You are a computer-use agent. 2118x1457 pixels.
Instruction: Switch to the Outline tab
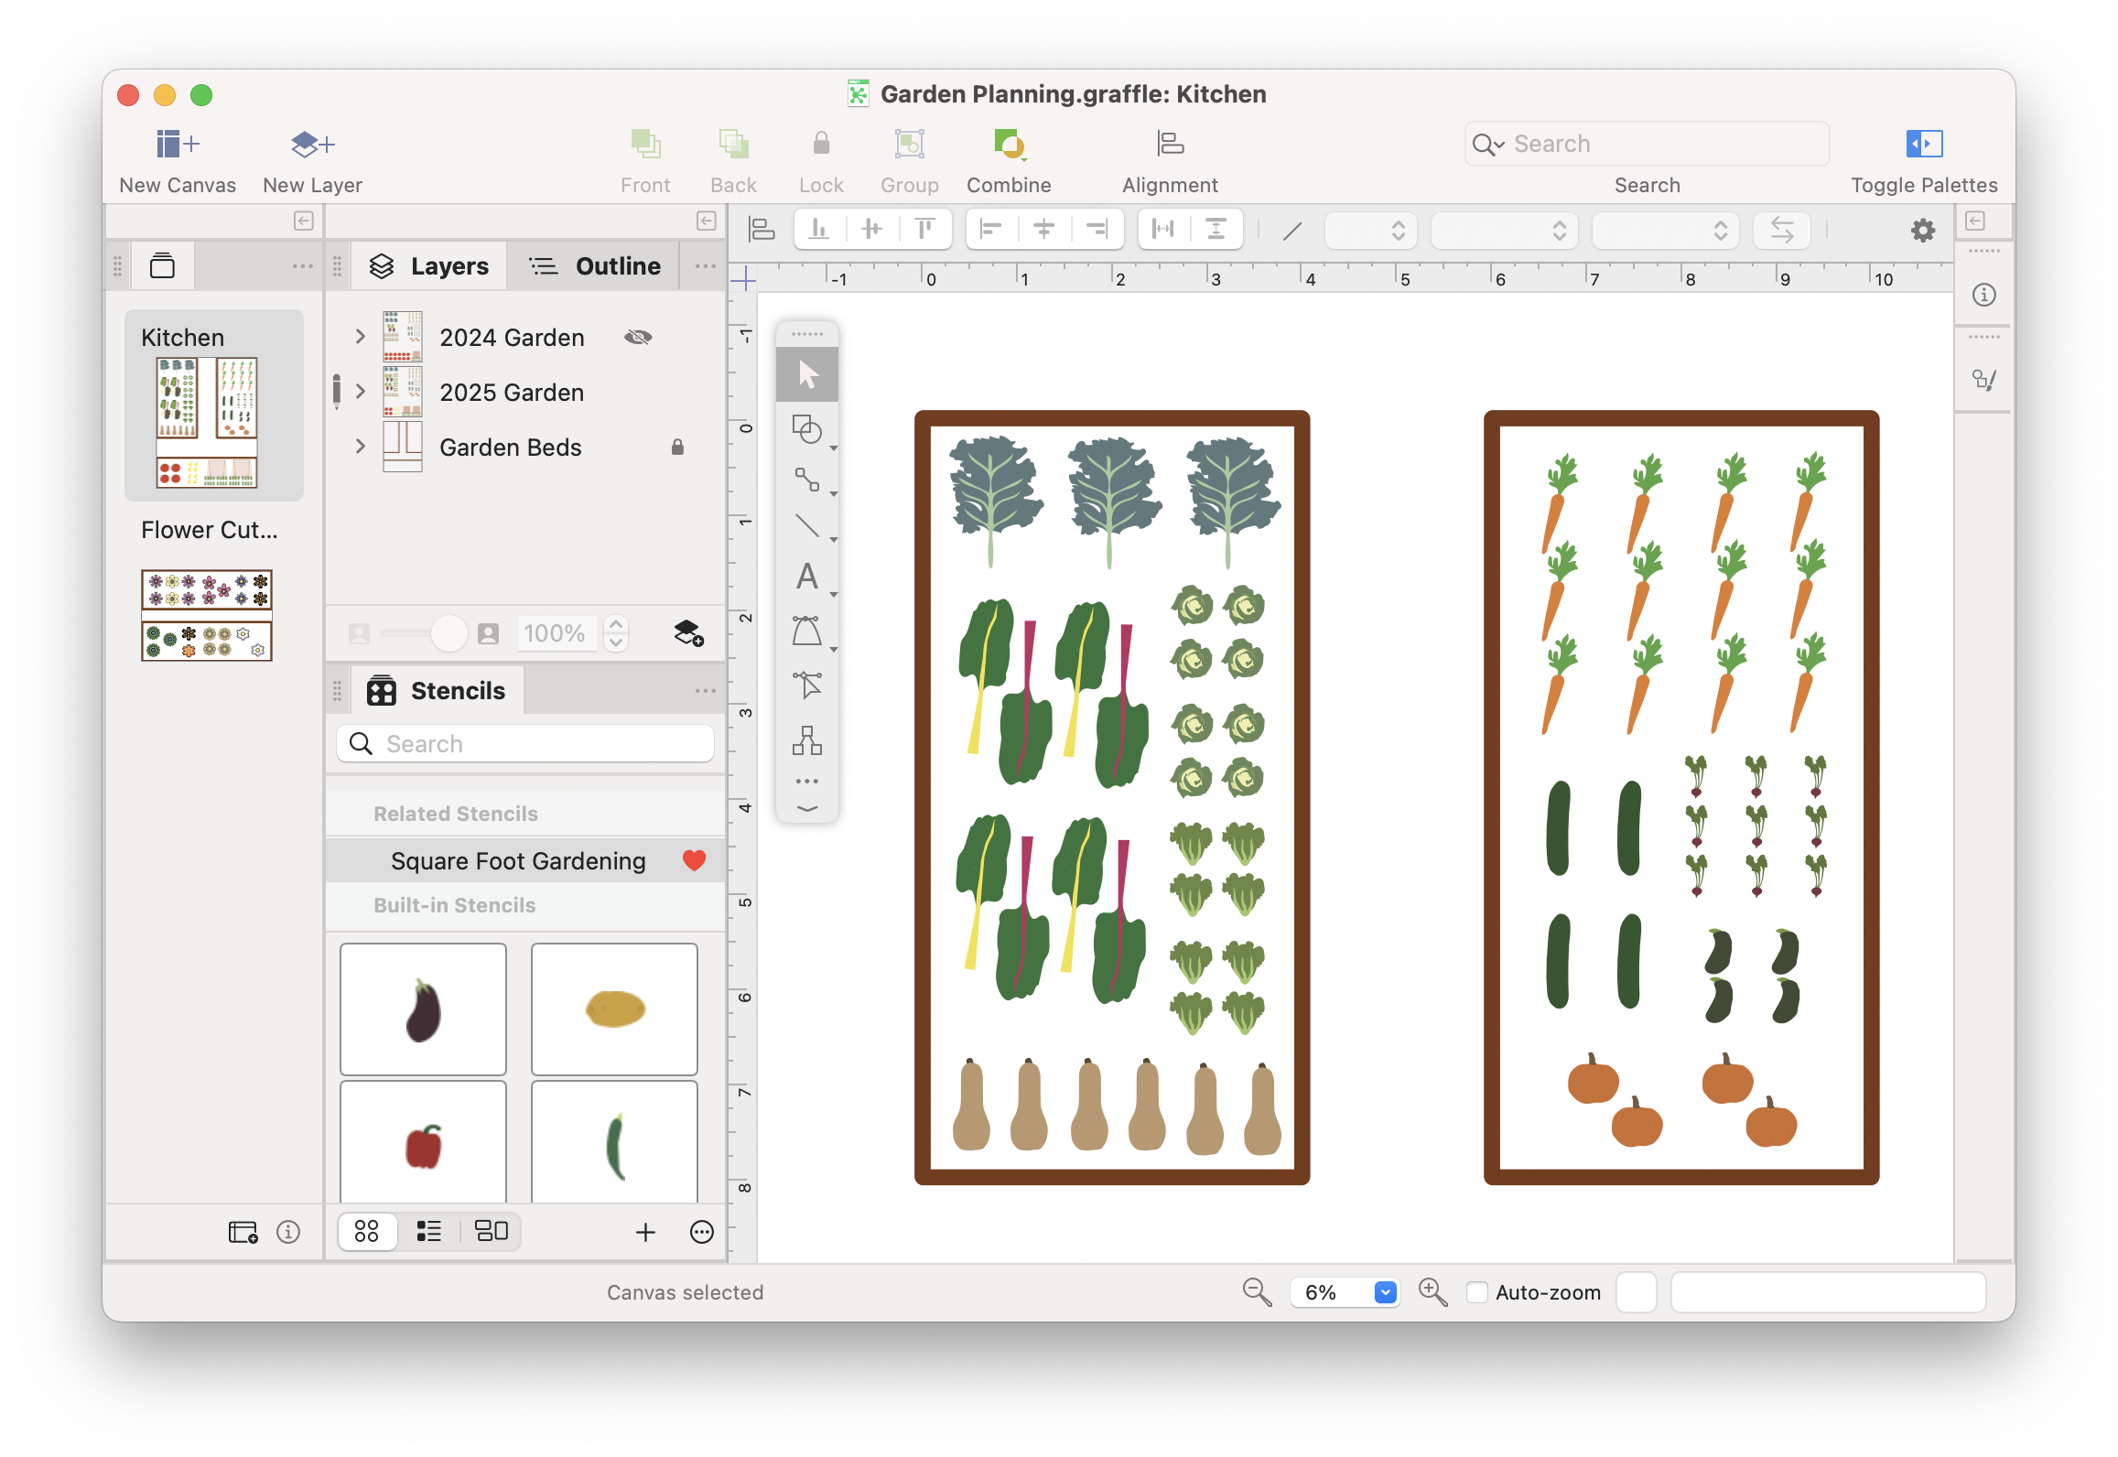point(594,266)
